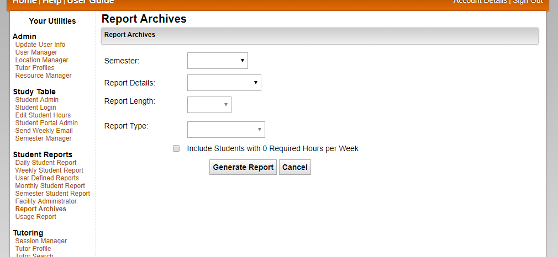This screenshot has width=558, height=257.
Task: Select Send Weekly Email link
Action: click(x=44, y=131)
